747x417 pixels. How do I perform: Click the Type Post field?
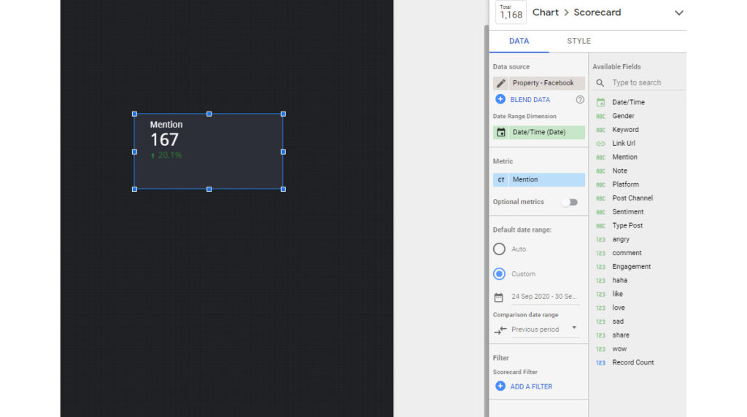tap(627, 226)
